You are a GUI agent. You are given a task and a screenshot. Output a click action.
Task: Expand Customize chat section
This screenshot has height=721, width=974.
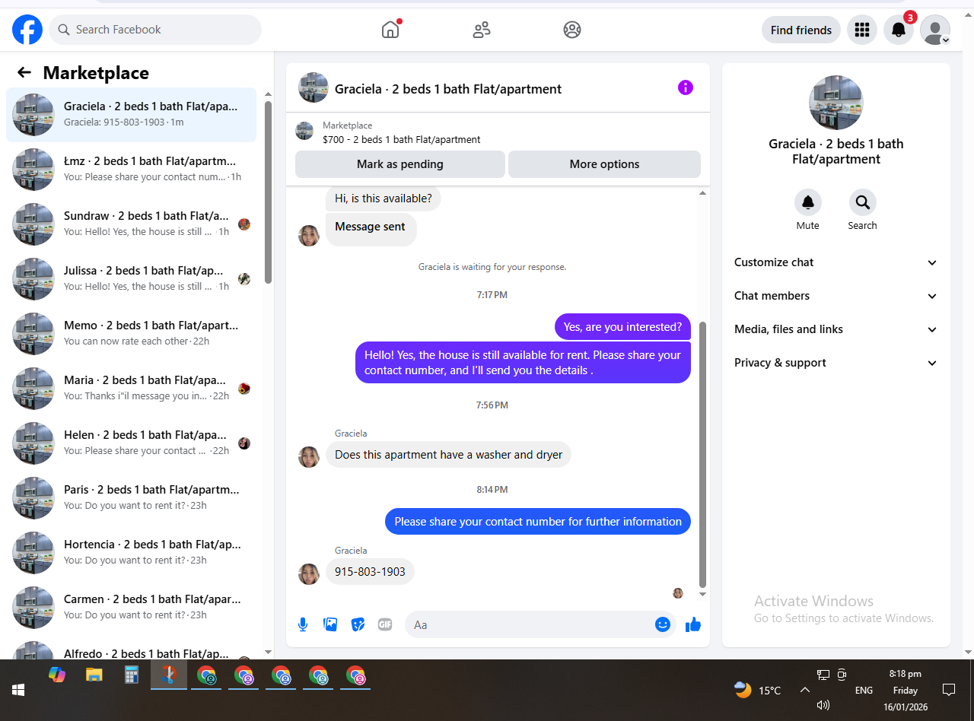point(836,262)
